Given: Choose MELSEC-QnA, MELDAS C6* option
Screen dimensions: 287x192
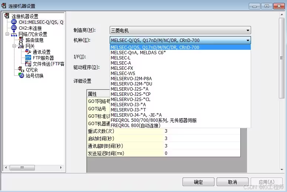Looking at the screenshot, I should coord(180,52).
